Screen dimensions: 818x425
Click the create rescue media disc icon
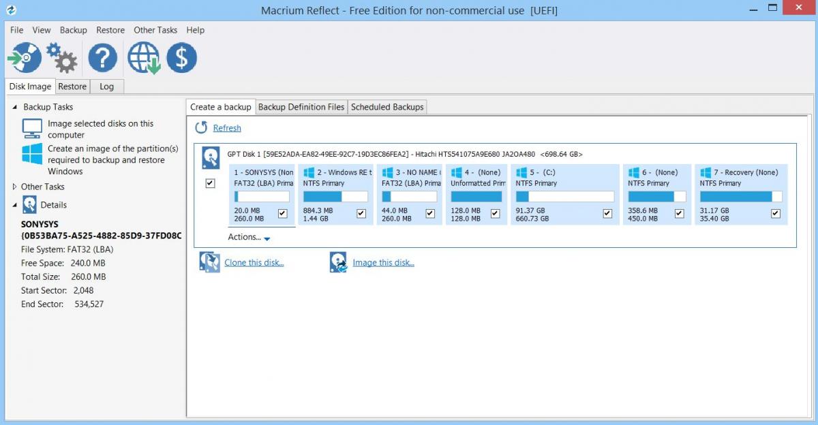pos(24,58)
